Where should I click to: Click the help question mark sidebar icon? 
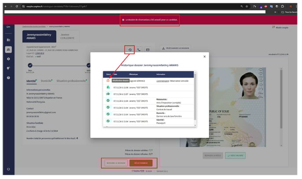coord(8,77)
